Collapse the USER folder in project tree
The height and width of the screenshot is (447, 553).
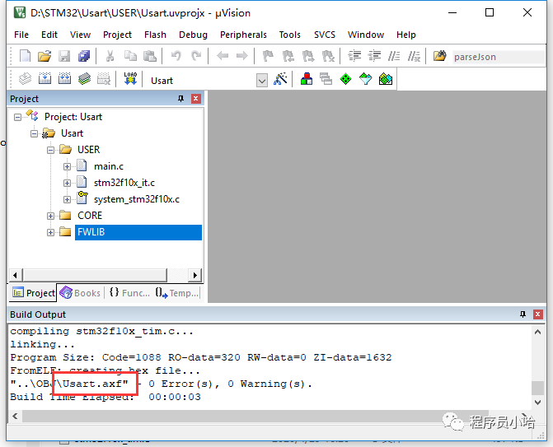click(51, 150)
